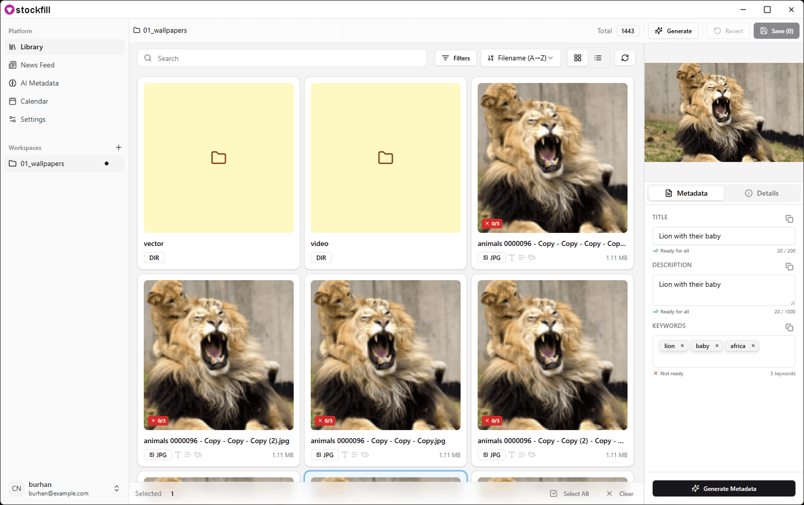804x505 pixels.
Task: Click the unsaved dot on 01_wallpapers
Action: [x=107, y=163]
